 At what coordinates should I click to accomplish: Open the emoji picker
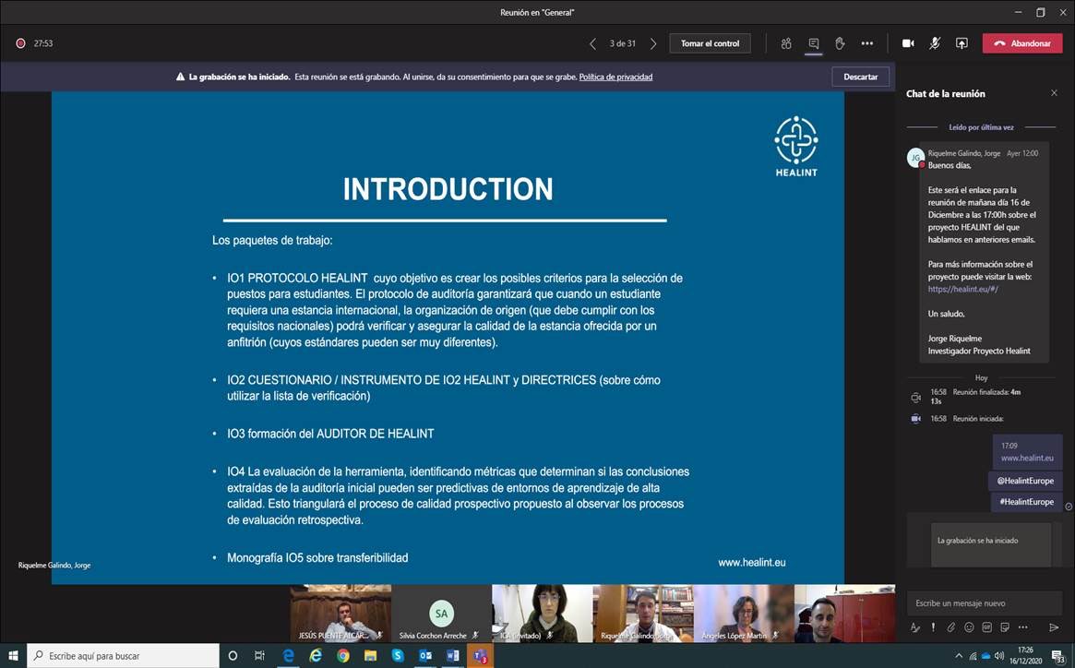click(x=969, y=626)
